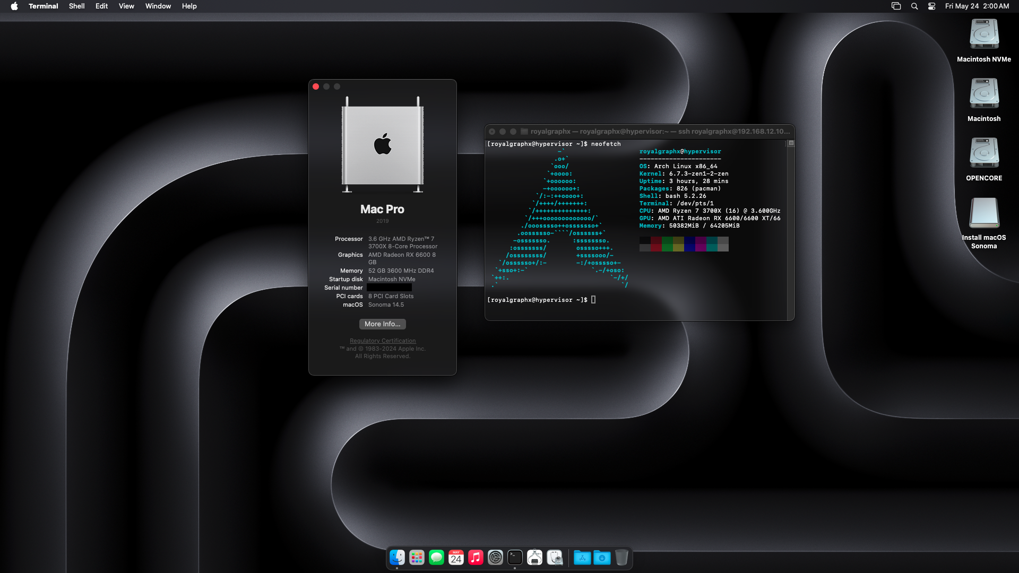Click '8 PCI Card Slots' value

tap(391, 296)
